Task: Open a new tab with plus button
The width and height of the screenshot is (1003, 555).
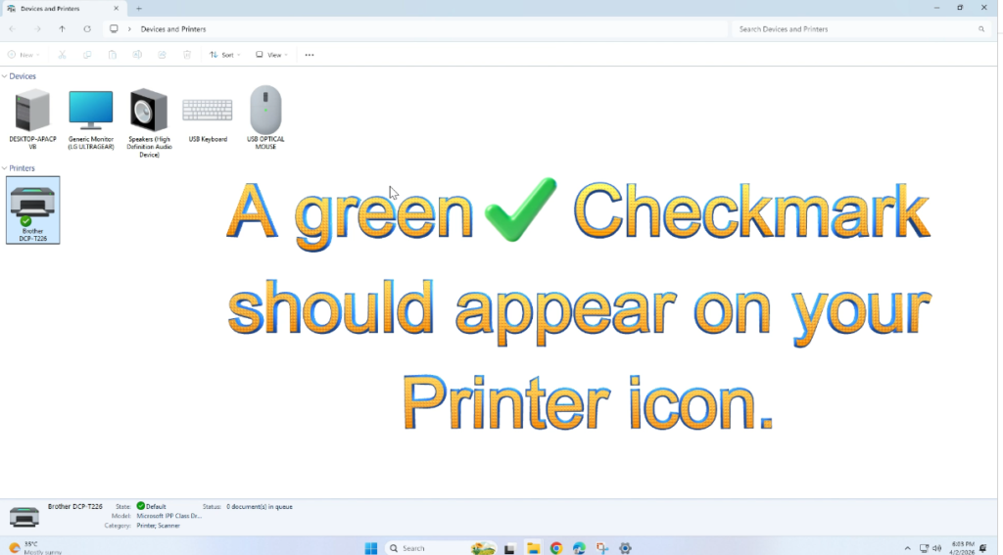Action: [x=139, y=9]
